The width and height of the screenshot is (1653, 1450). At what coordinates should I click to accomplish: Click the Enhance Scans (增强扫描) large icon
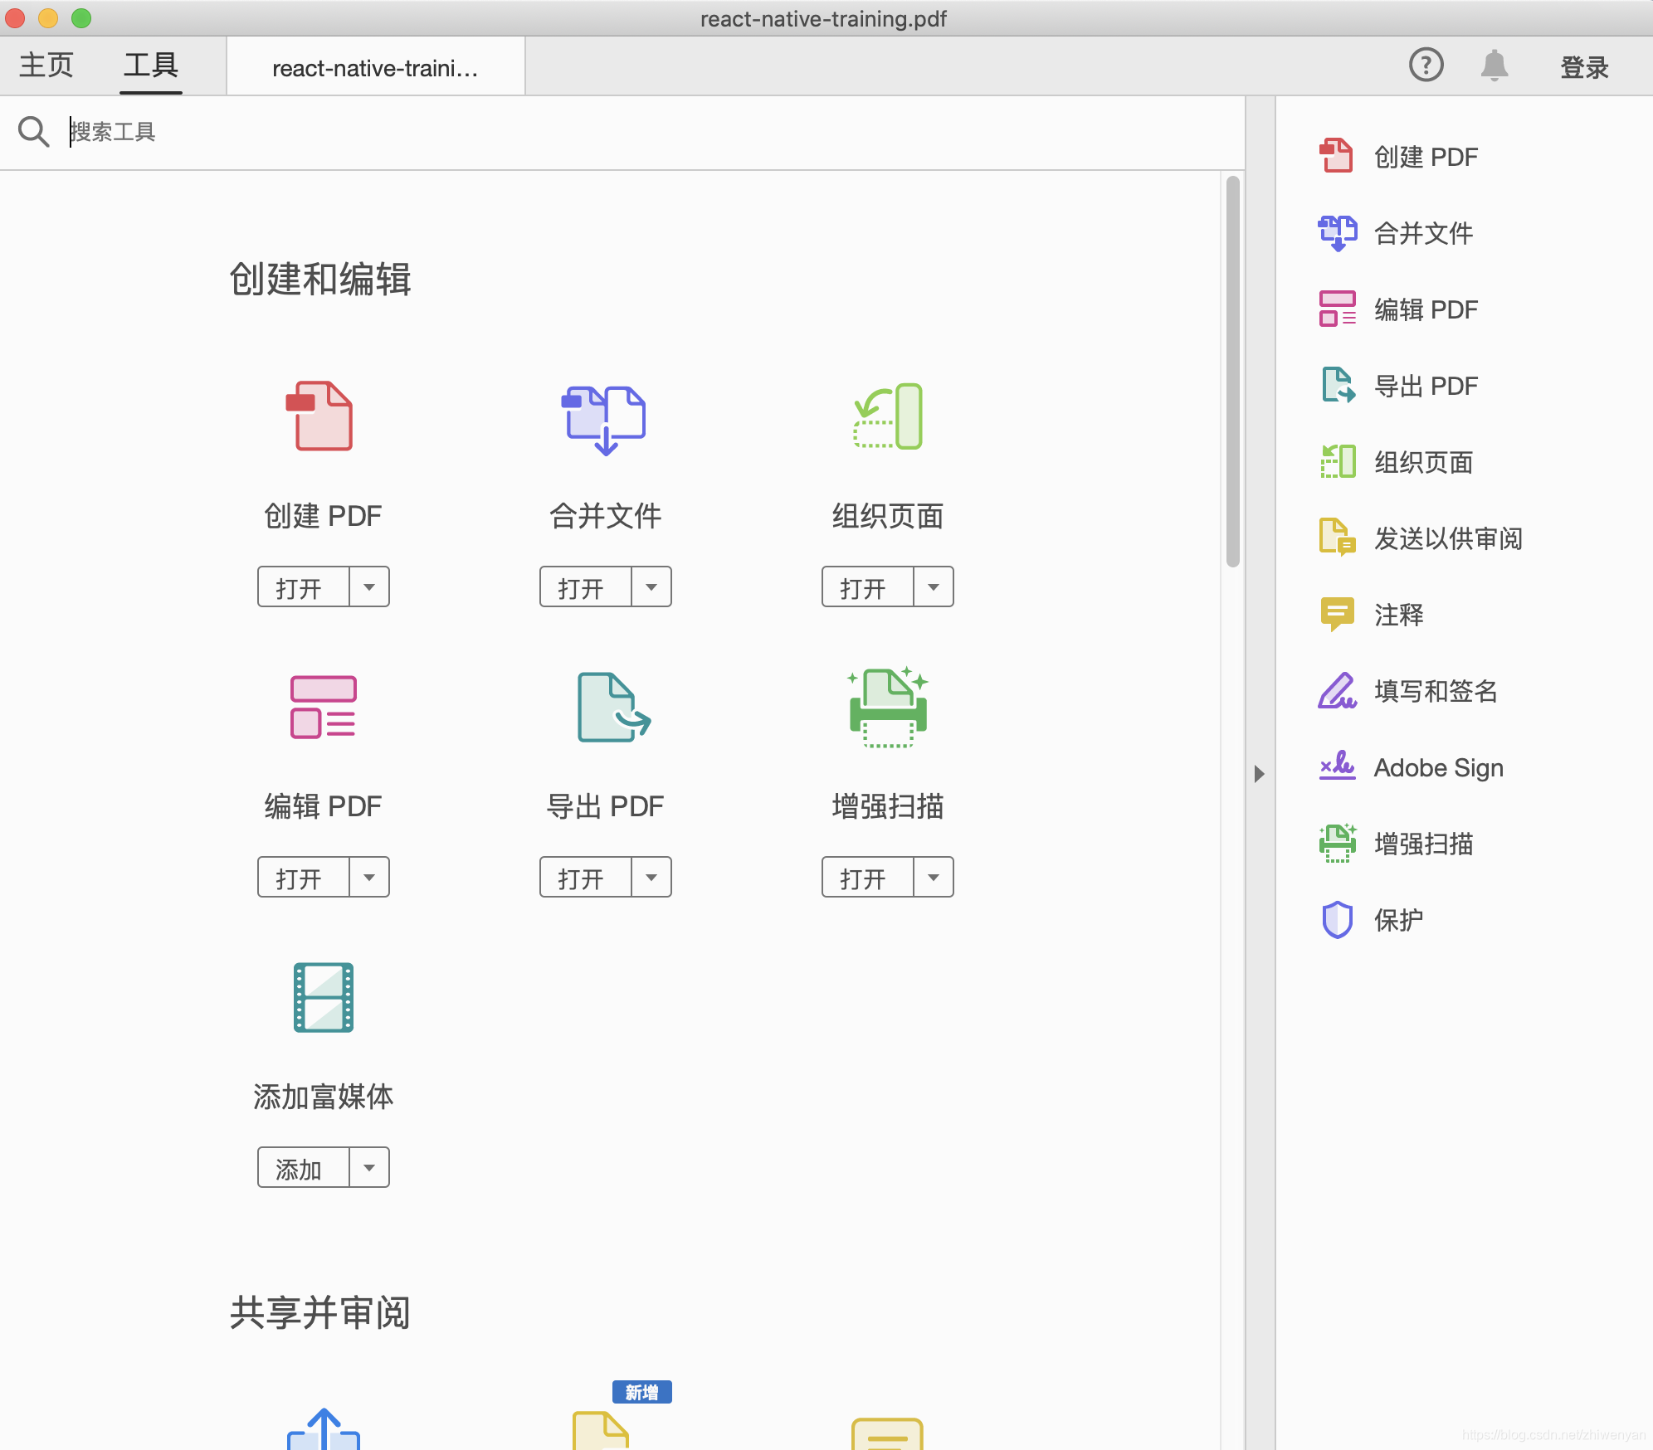point(888,707)
